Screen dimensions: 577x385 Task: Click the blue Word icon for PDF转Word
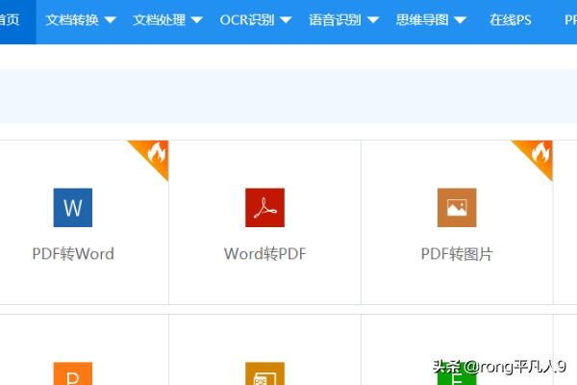click(x=73, y=208)
